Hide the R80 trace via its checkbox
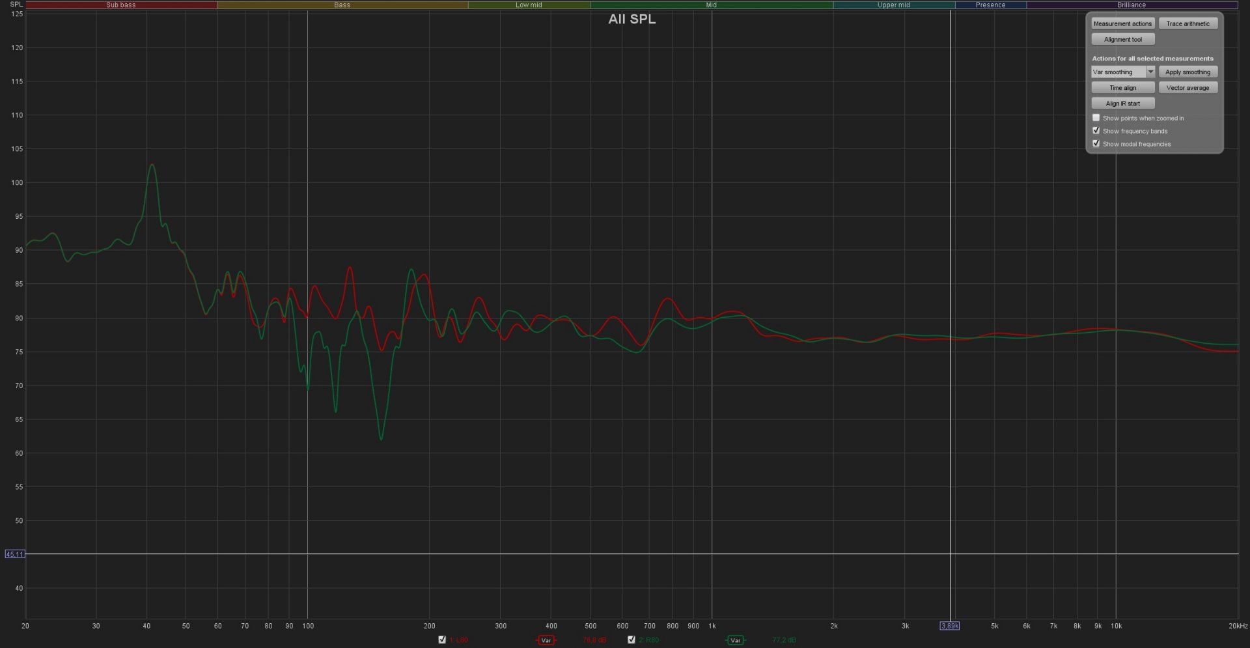1250x648 pixels. [631, 640]
